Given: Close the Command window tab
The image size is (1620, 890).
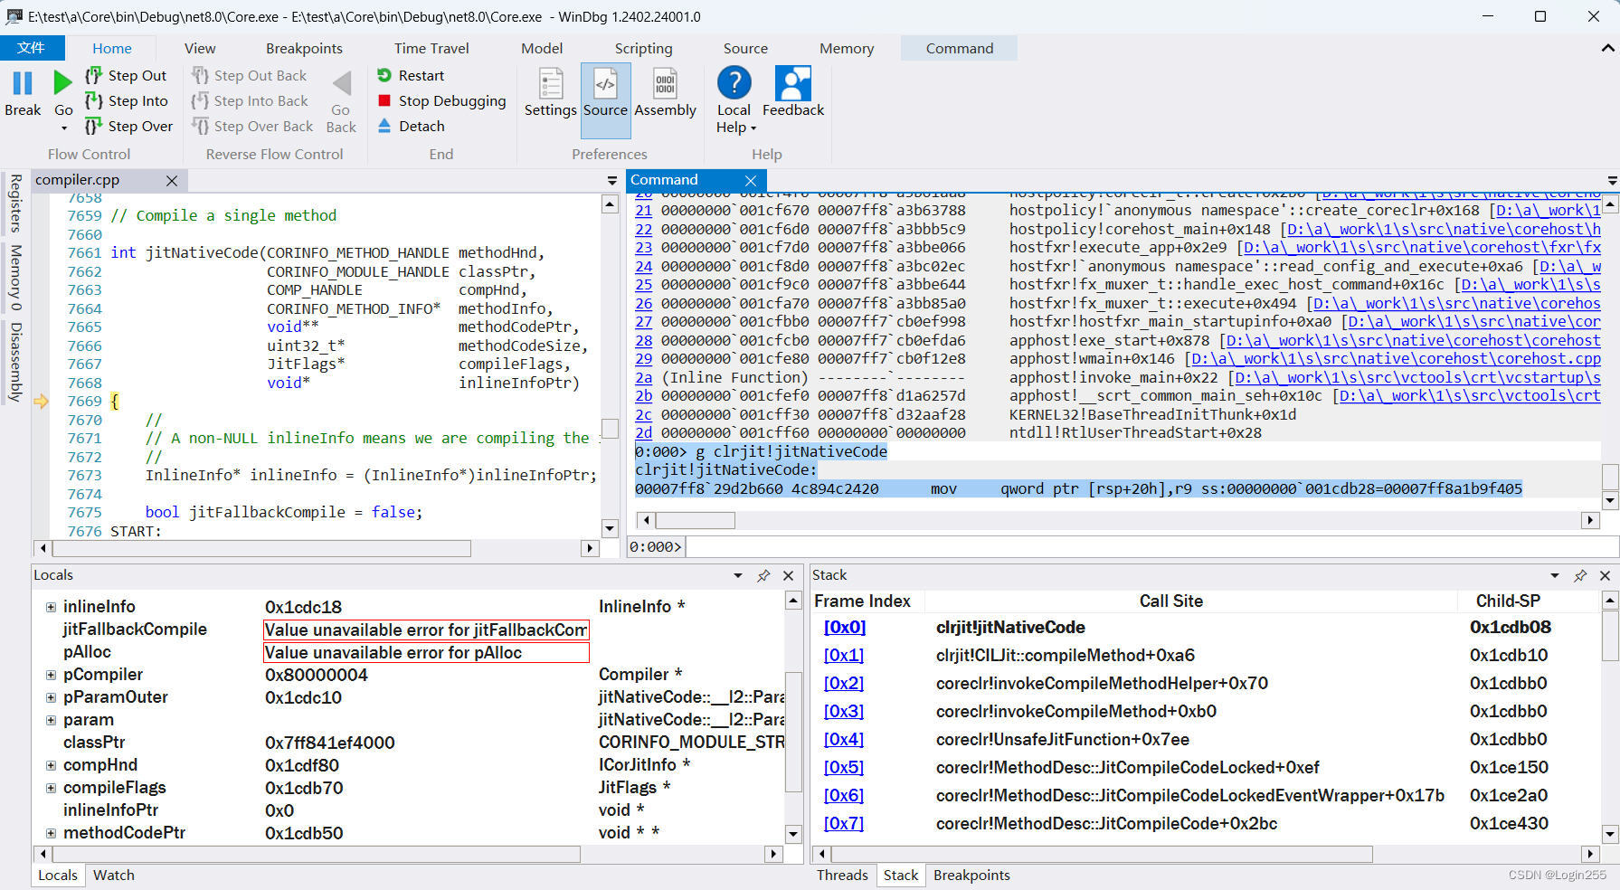Looking at the screenshot, I should (x=751, y=181).
